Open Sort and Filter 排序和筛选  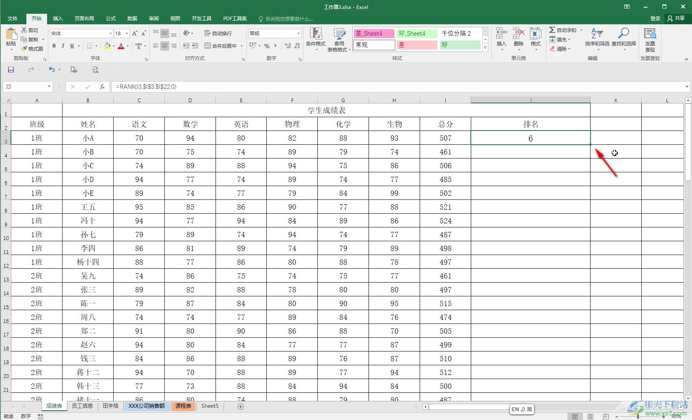click(597, 39)
